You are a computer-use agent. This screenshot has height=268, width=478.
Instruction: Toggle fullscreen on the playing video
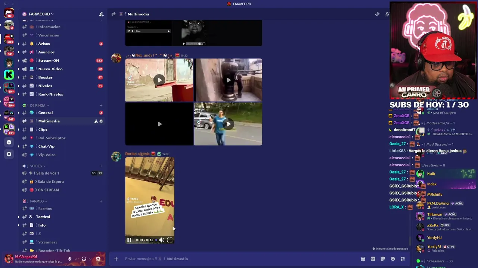click(170, 240)
